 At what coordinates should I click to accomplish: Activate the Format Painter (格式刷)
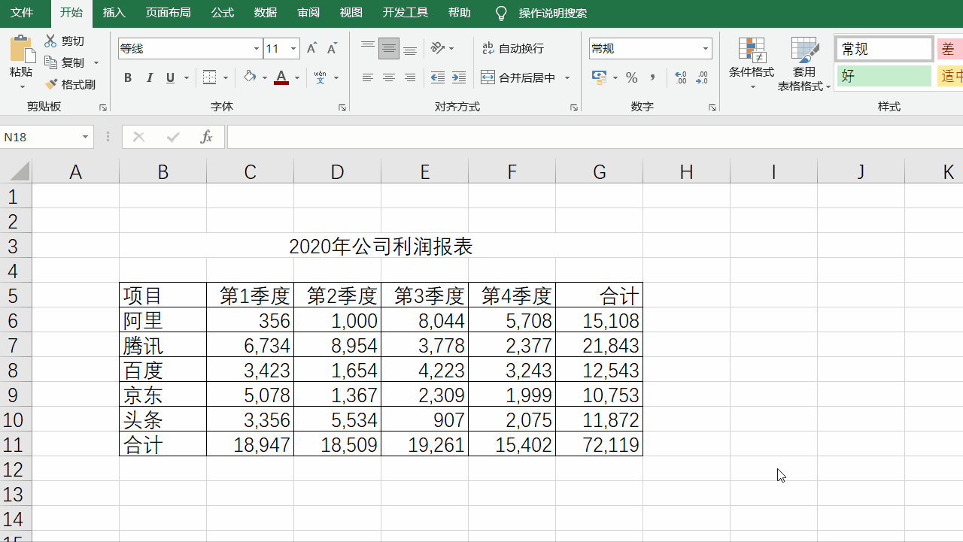point(70,84)
